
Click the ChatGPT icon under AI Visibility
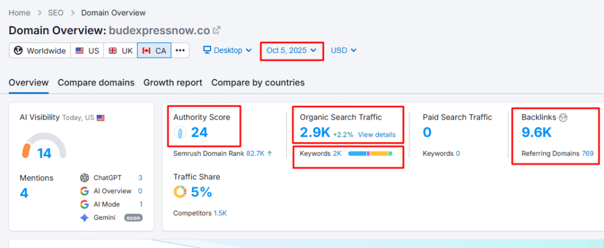[84, 177]
